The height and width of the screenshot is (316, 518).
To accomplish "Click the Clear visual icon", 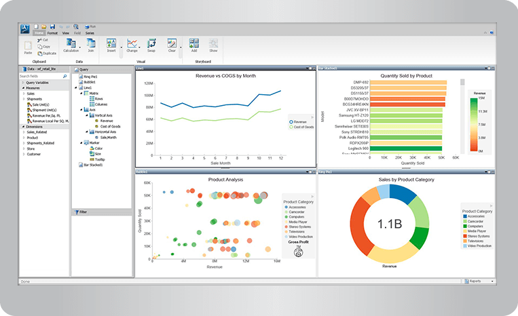I will (x=172, y=43).
